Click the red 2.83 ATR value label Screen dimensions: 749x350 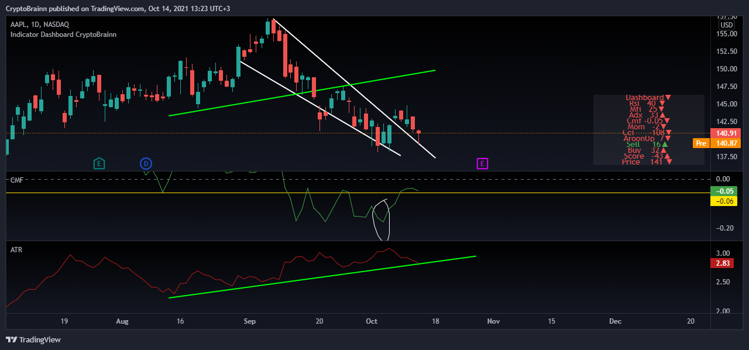point(723,263)
